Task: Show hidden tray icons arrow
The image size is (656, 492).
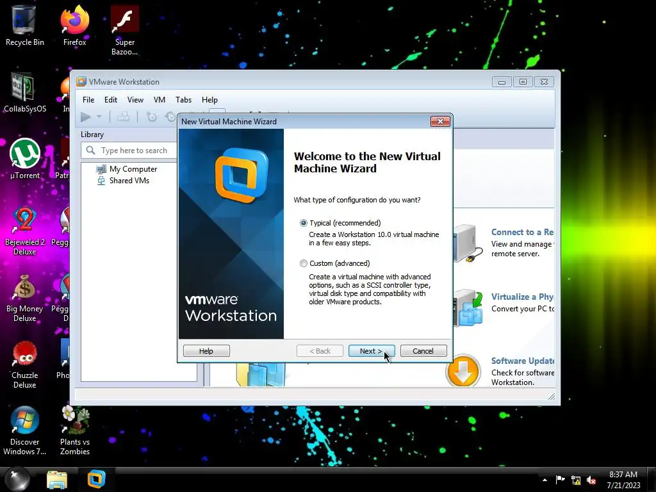Action: (545, 480)
